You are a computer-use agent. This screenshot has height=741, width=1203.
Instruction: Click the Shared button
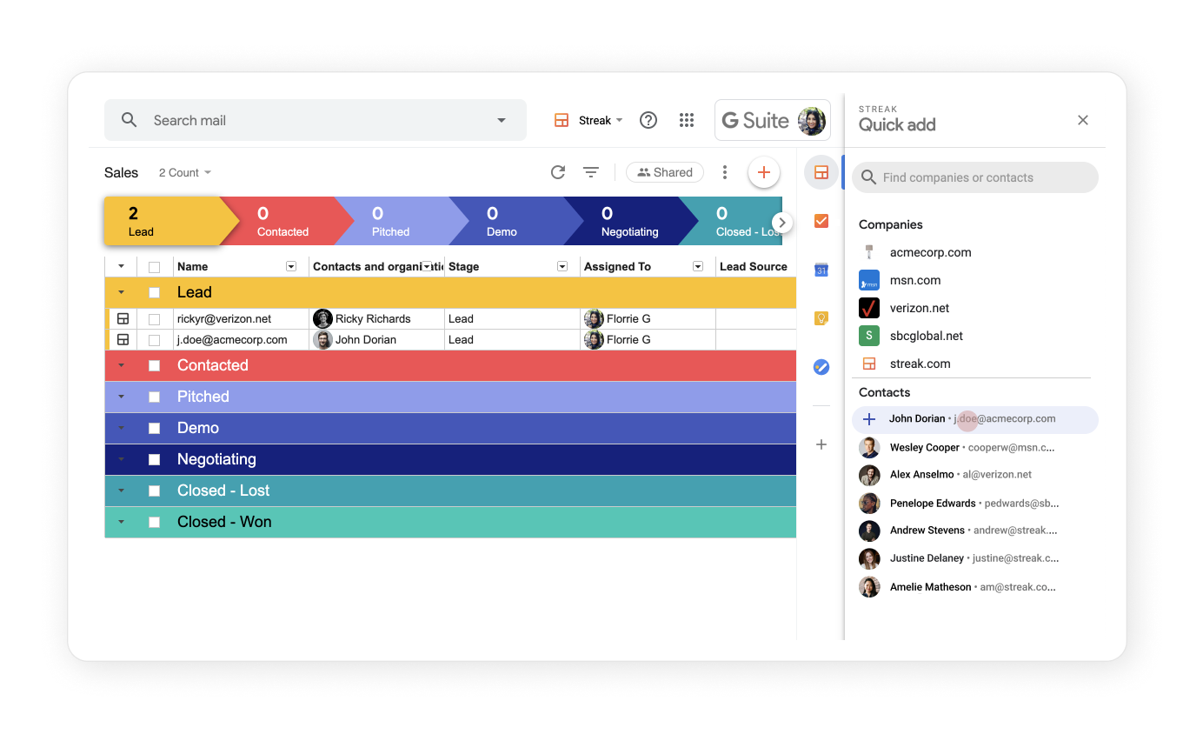pyautogui.click(x=664, y=172)
